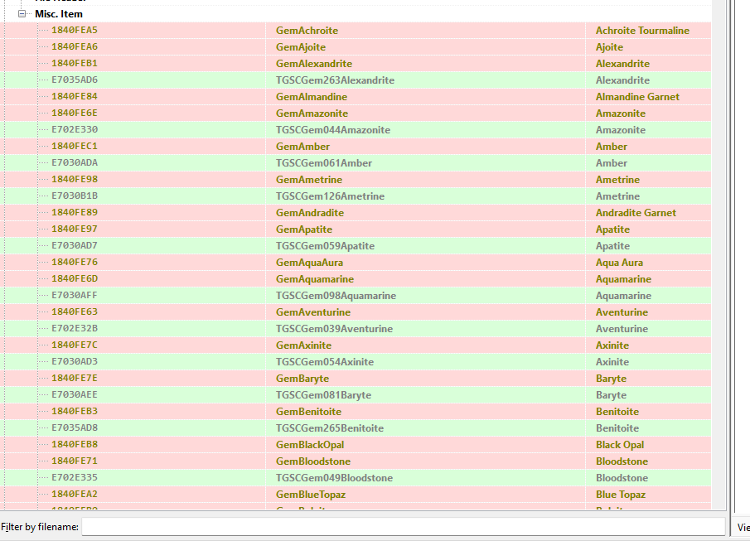
Task: Select record E7030AD7
Action: coord(74,246)
